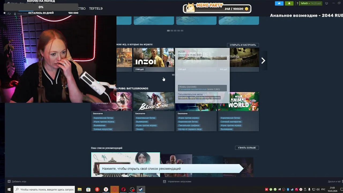Open recommendations list banner
Screen dimensions: 343x193
pos(171,169)
